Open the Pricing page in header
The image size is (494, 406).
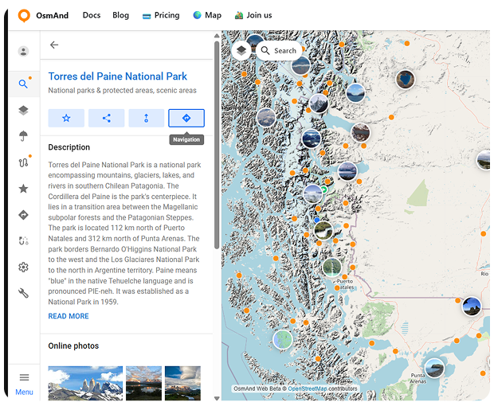(x=161, y=15)
